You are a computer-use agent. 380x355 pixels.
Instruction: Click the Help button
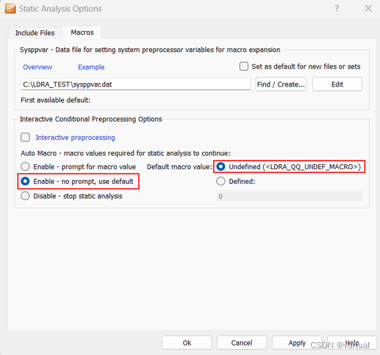352,343
